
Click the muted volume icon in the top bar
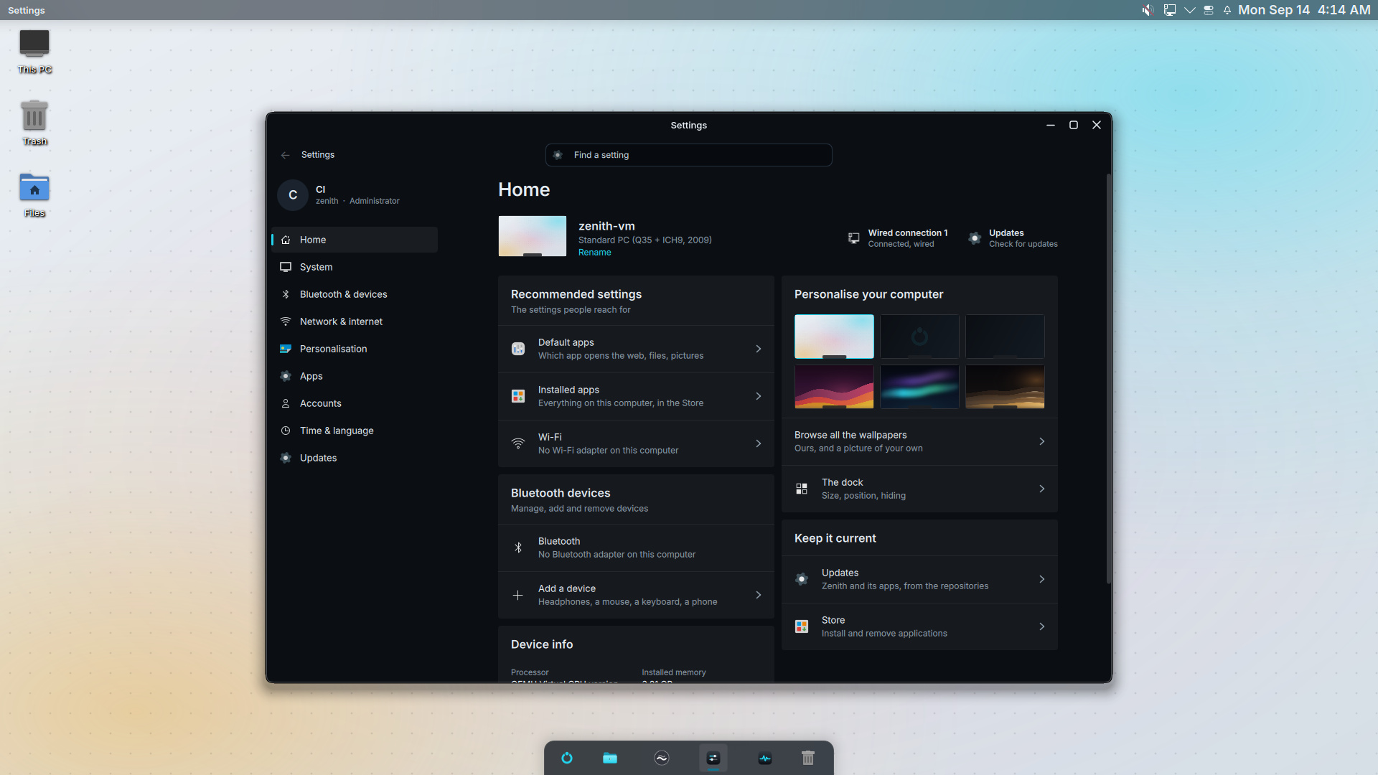point(1148,10)
